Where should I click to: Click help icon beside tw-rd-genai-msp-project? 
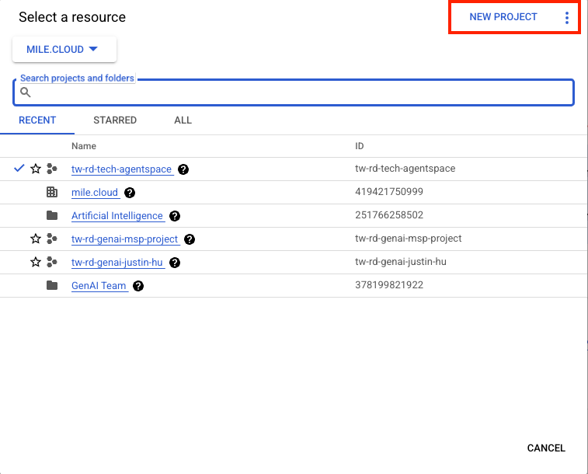pyautogui.click(x=190, y=239)
